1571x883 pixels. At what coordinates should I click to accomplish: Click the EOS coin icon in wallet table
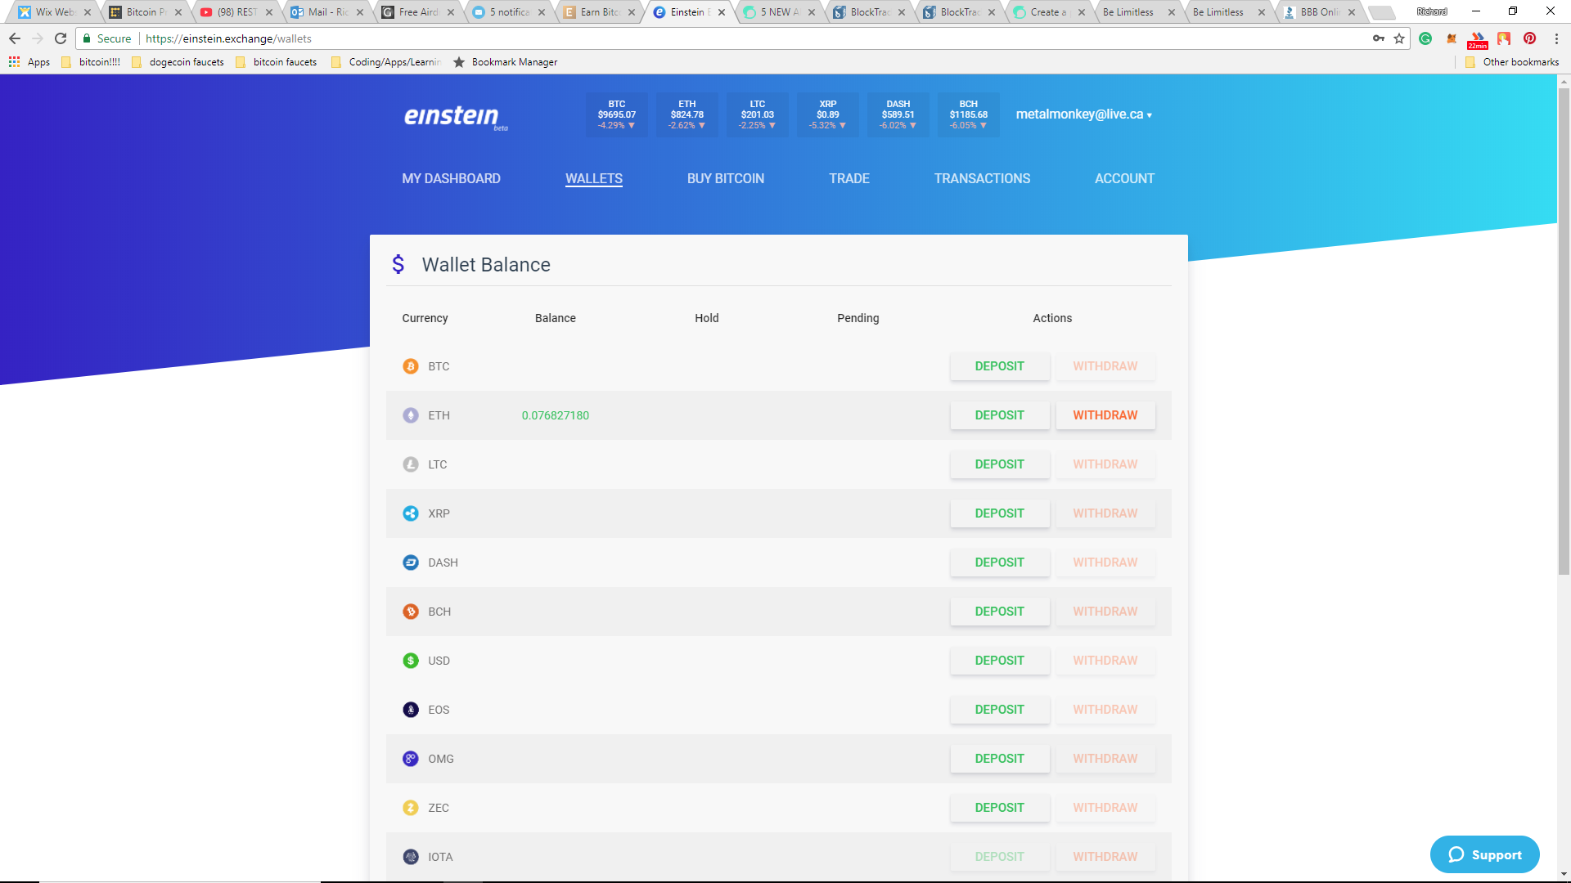pos(411,710)
